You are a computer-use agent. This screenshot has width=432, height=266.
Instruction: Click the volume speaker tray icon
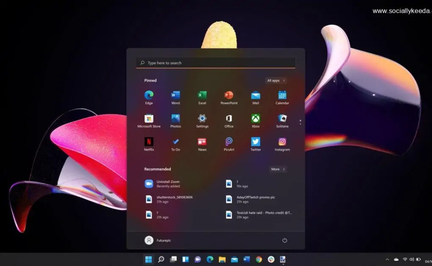[412, 259]
